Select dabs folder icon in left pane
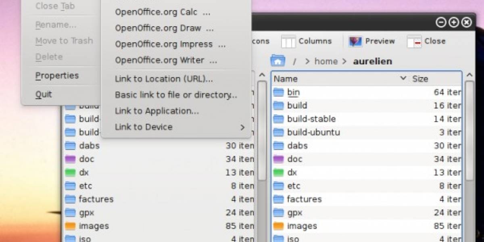 (x=70, y=146)
